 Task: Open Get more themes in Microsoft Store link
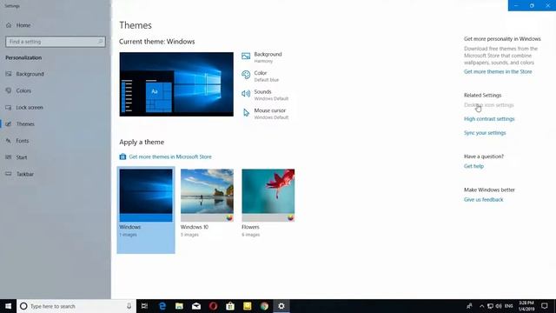pos(170,156)
